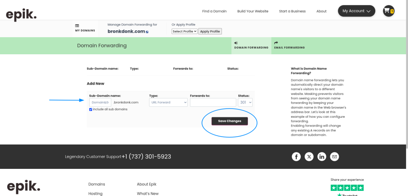
Task: Open the About menu item
Action: click(322, 11)
